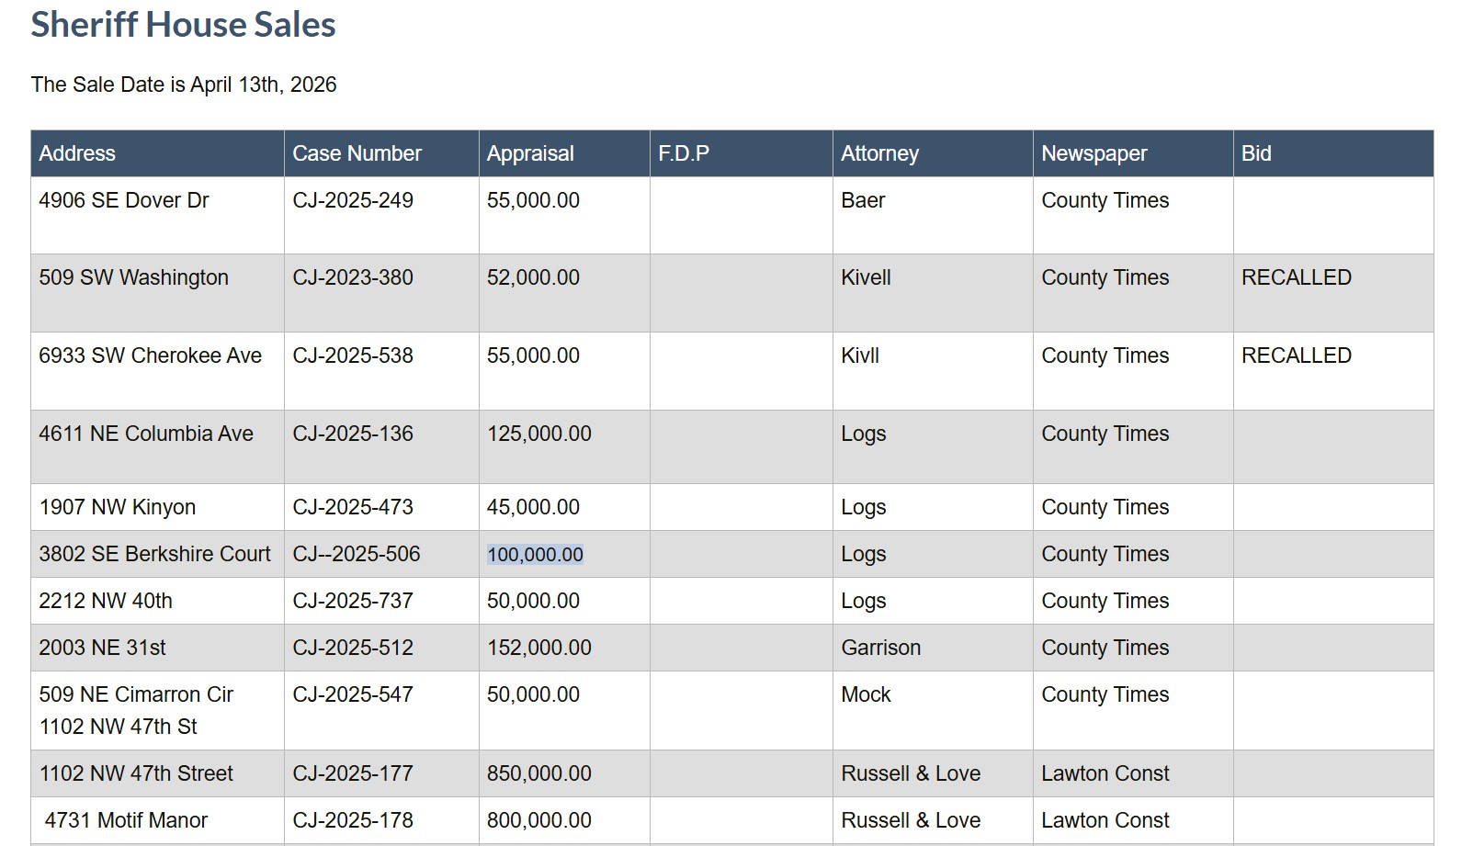Click the Kivll attorney cell

pyautogui.click(x=860, y=355)
